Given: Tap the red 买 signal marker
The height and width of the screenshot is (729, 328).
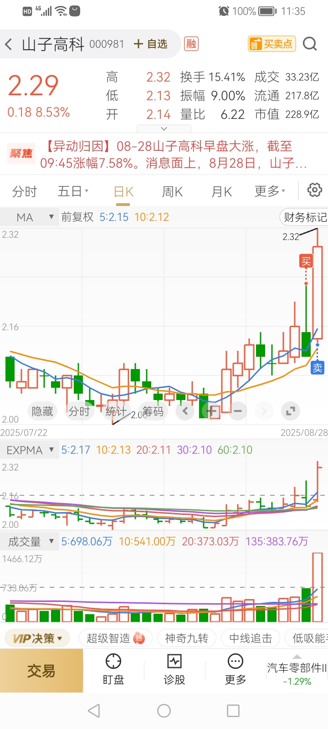Looking at the screenshot, I should coord(306,261).
